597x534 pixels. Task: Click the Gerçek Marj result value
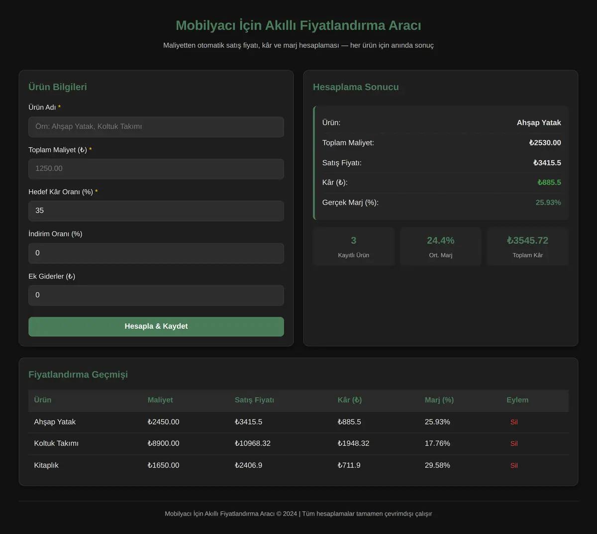(x=548, y=203)
